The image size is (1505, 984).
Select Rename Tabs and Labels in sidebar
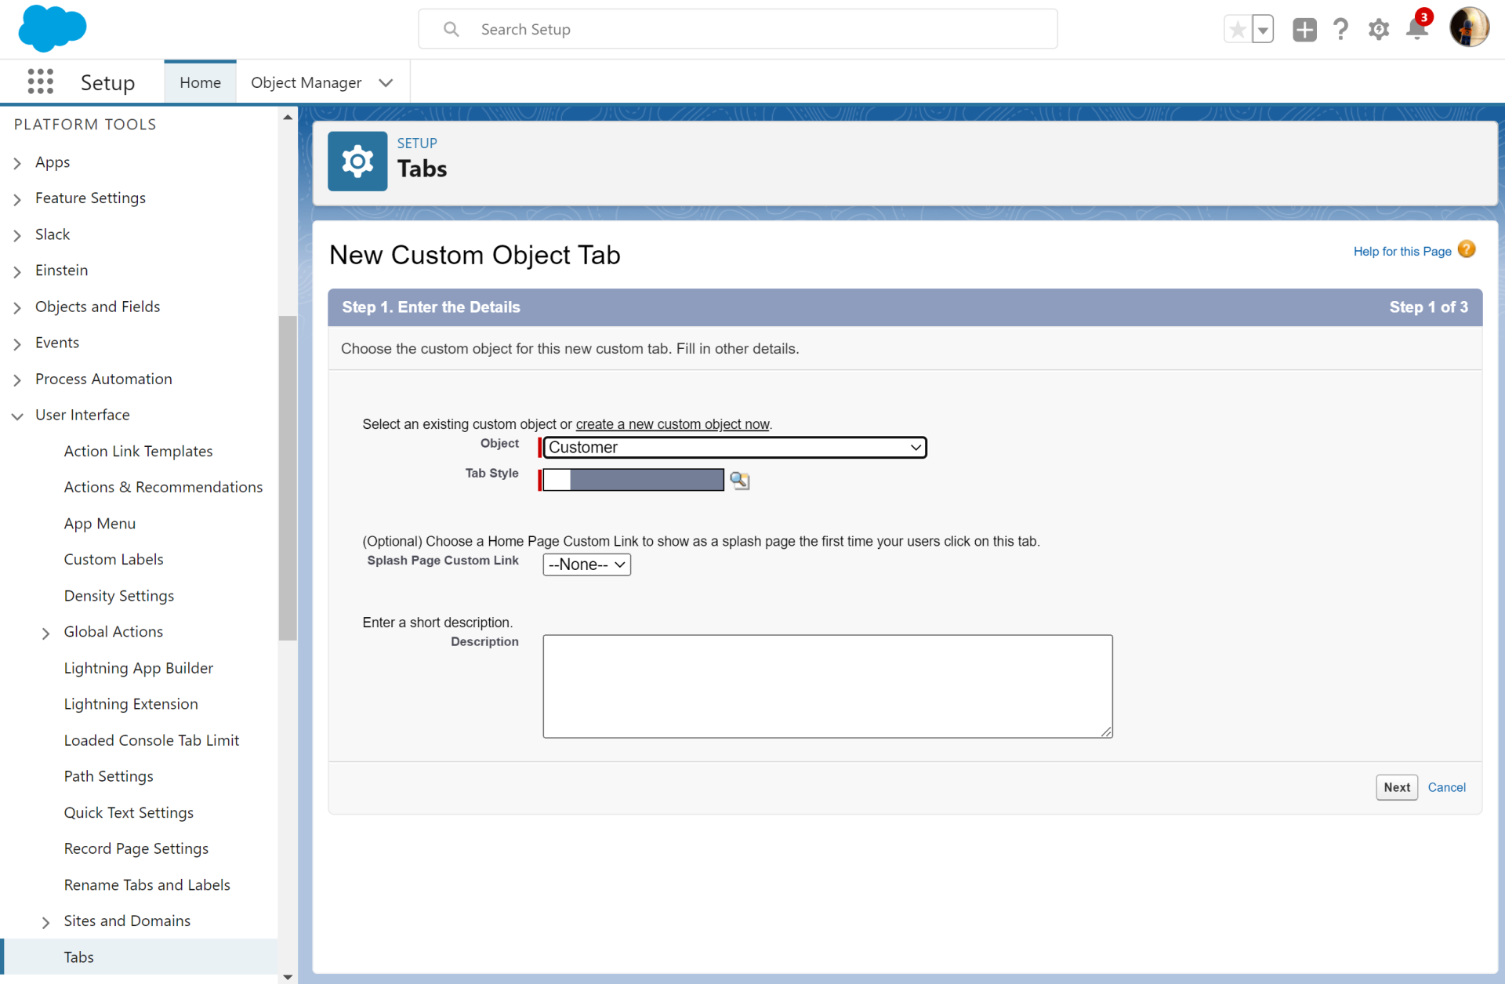(147, 884)
